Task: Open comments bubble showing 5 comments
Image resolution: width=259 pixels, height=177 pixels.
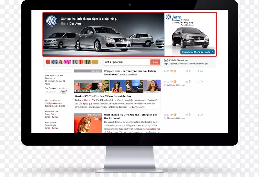Action: (201, 115)
